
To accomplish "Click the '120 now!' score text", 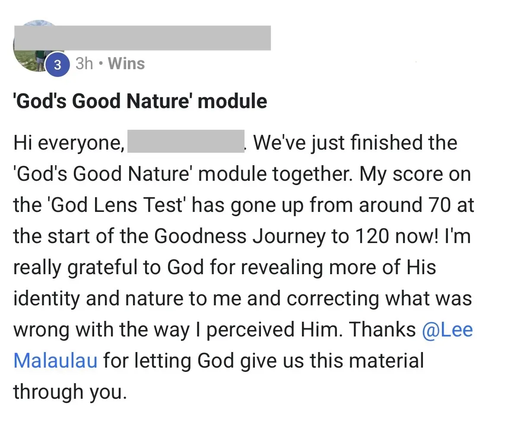I will click(x=393, y=237).
